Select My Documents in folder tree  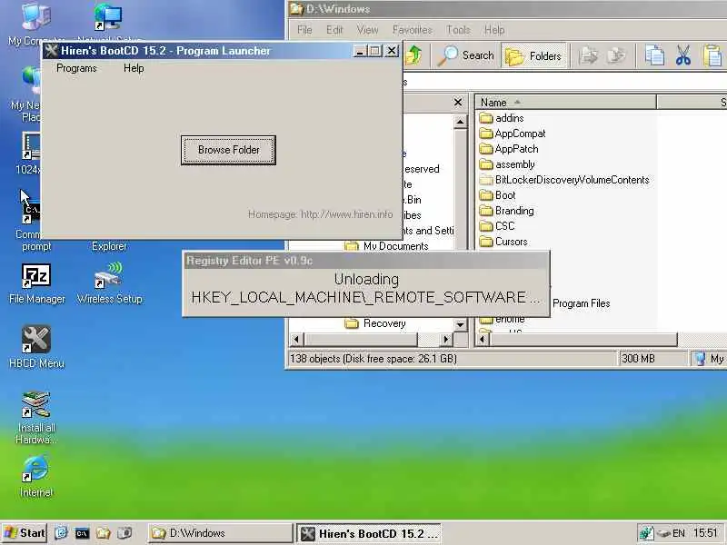(387, 245)
